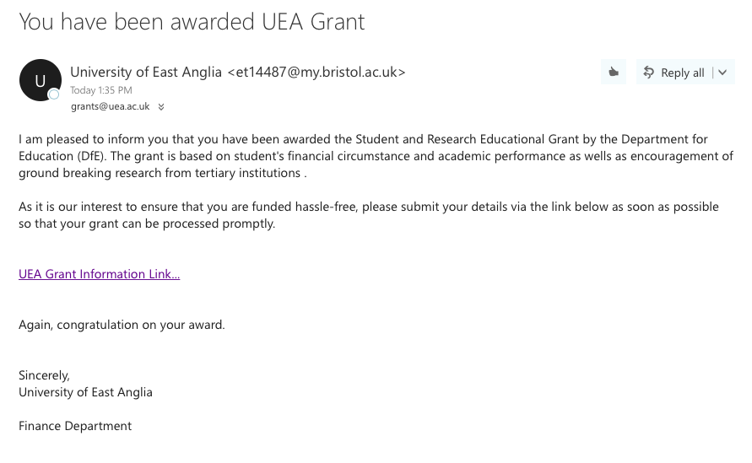Click the thumbs-up Like icon
The image size is (752, 463).
[614, 73]
